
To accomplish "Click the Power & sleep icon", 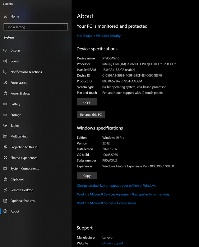I will coord(5,93).
